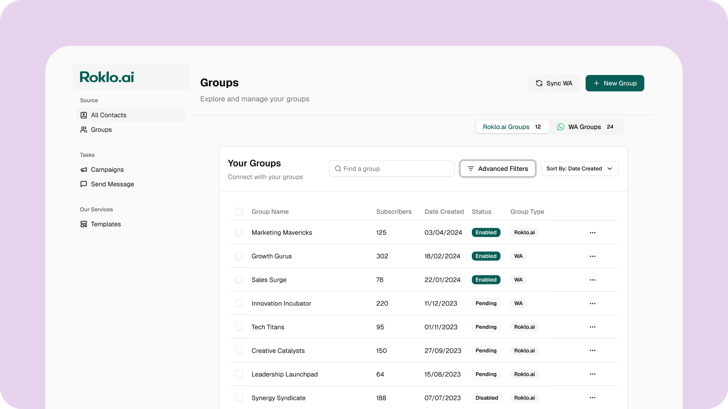This screenshot has width=728, height=409.
Task: Open more options for Growth Gurus
Action: [592, 256]
